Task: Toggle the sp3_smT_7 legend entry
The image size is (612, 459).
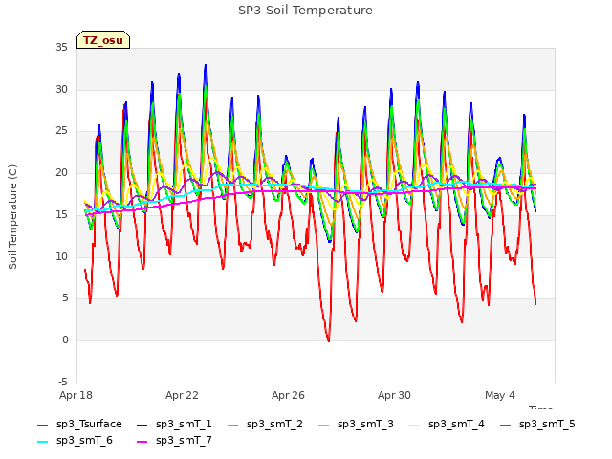Action: (x=174, y=440)
